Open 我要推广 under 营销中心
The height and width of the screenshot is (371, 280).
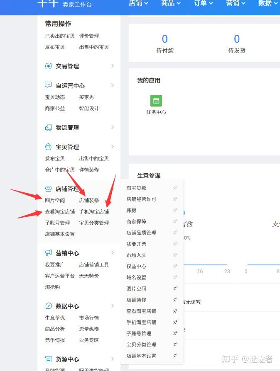(55, 264)
